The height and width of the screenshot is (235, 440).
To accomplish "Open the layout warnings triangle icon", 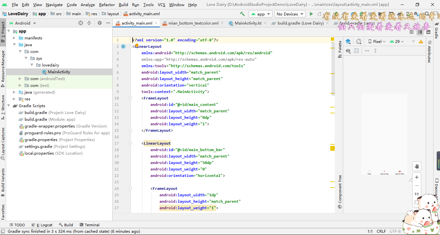I will [421, 41].
